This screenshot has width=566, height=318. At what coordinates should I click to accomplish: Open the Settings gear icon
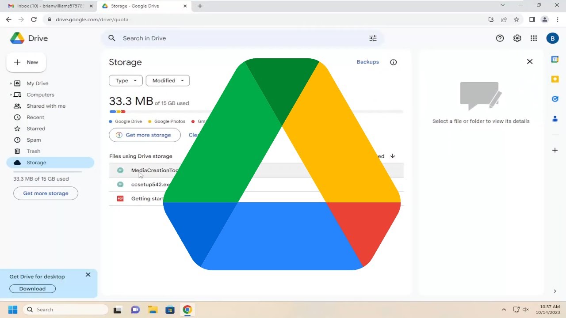click(x=517, y=38)
